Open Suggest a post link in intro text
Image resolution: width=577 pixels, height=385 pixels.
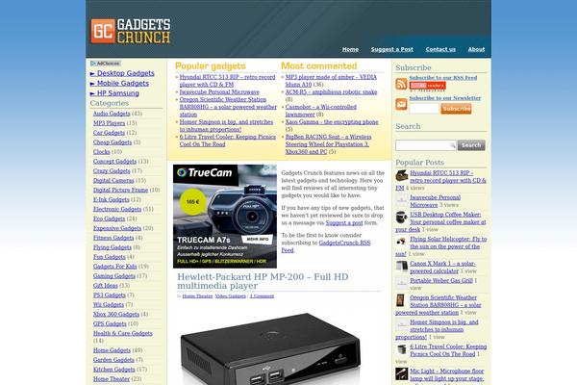click(344, 223)
